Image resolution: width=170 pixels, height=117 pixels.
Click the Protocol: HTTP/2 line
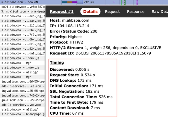[66, 42]
